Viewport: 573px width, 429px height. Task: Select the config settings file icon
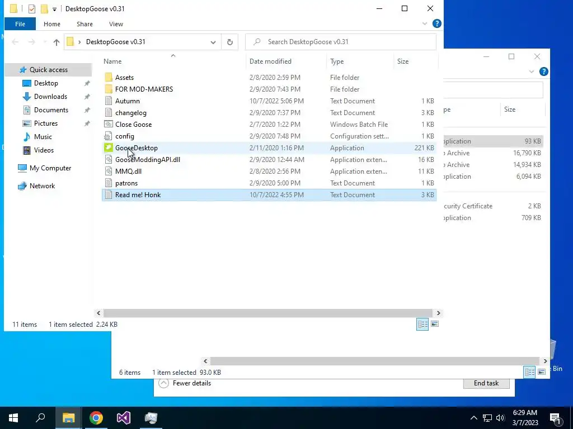point(108,136)
